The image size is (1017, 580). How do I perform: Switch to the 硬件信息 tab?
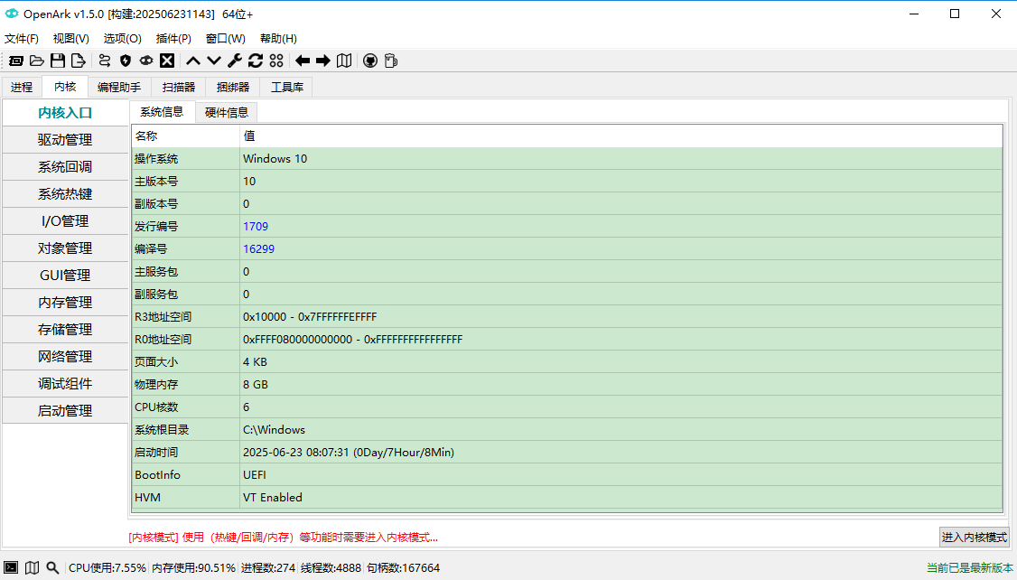pyautogui.click(x=227, y=112)
